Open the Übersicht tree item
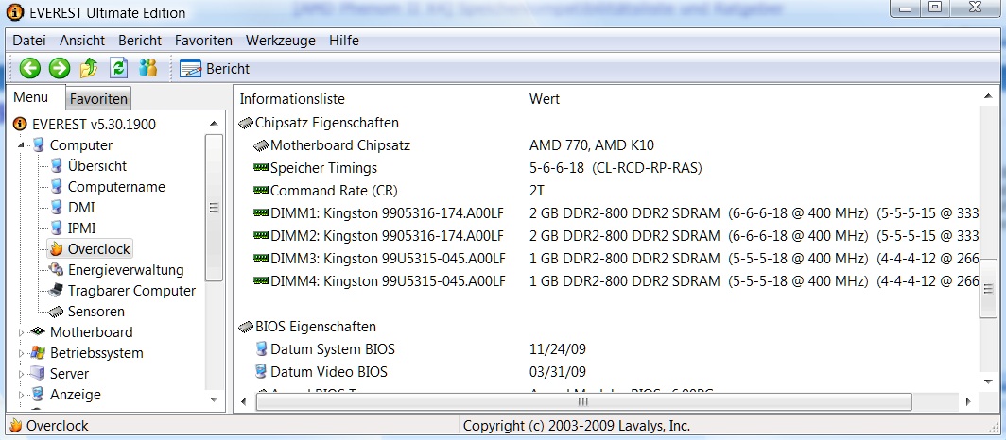 96,166
